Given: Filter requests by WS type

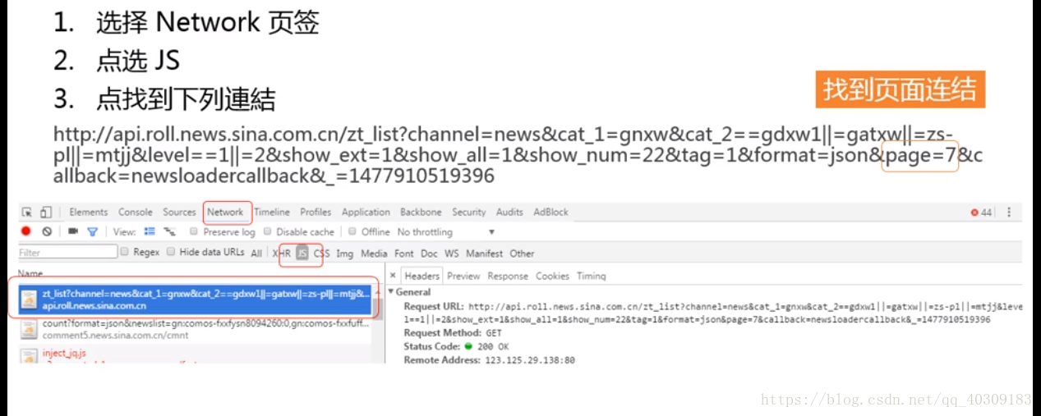Looking at the screenshot, I should (x=452, y=254).
